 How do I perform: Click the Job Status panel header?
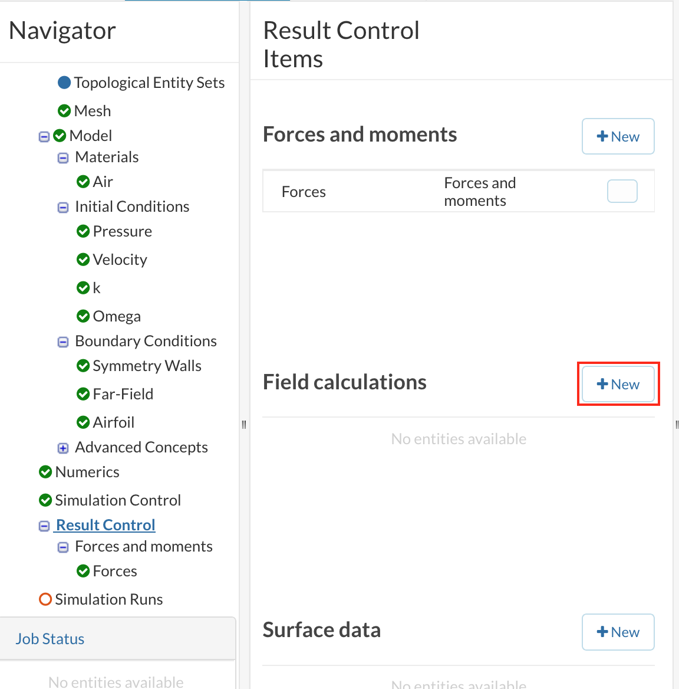point(50,639)
